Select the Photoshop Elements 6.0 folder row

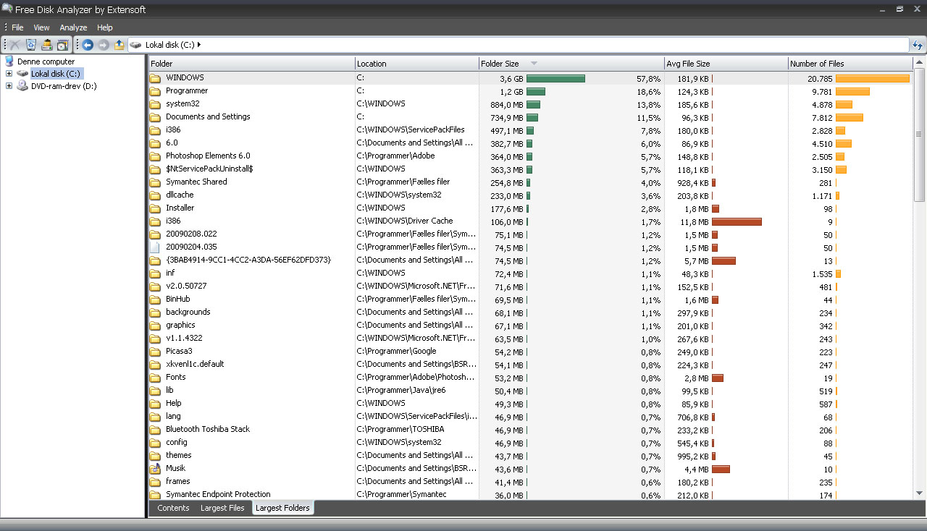click(208, 156)
